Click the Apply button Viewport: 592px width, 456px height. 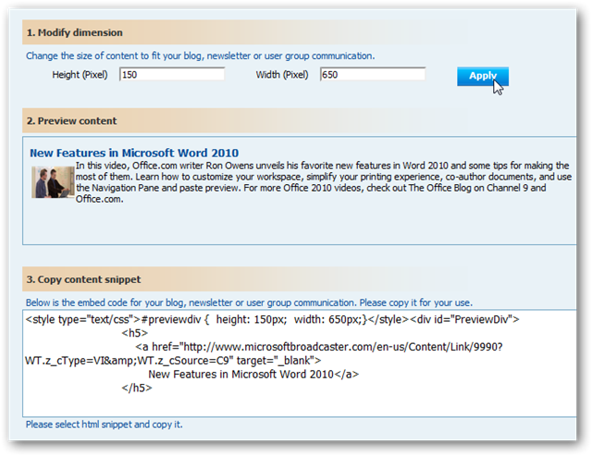tap(483, 76)
